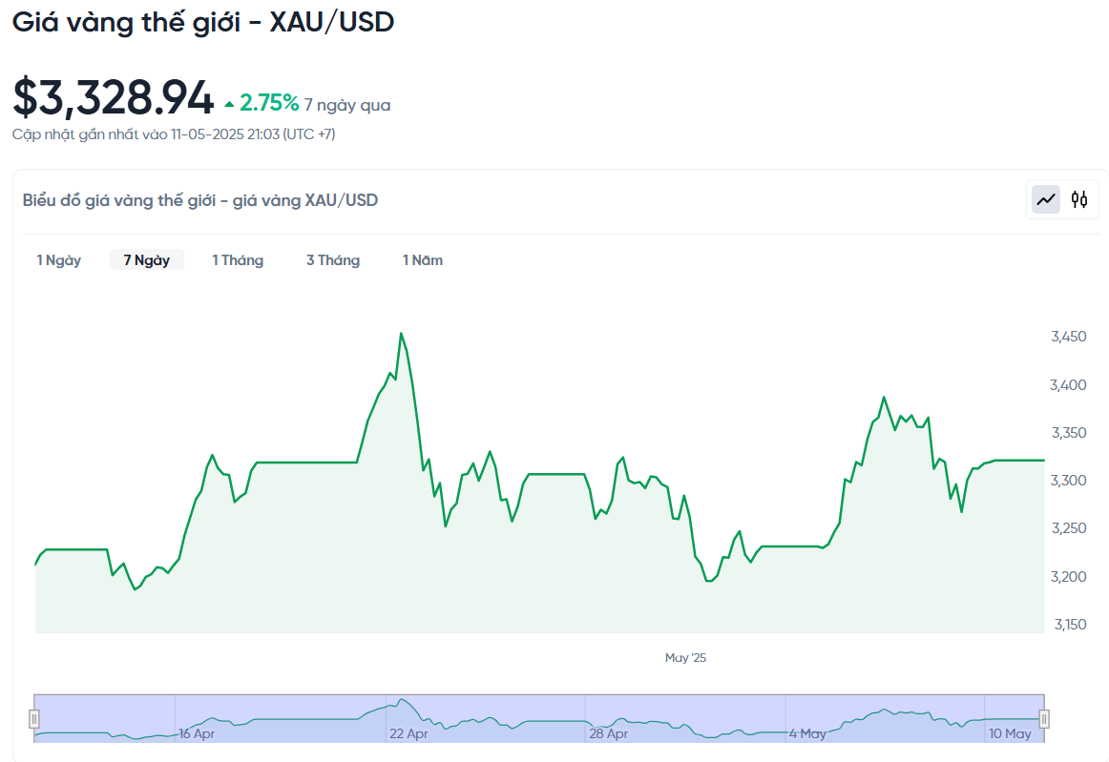
Task: Click the 3,300 y-axis label
Action: pos(1068,481)
